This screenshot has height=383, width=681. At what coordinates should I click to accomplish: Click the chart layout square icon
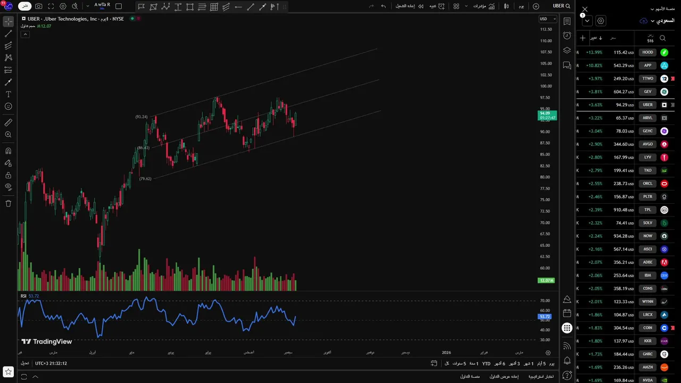click(119, 6)
